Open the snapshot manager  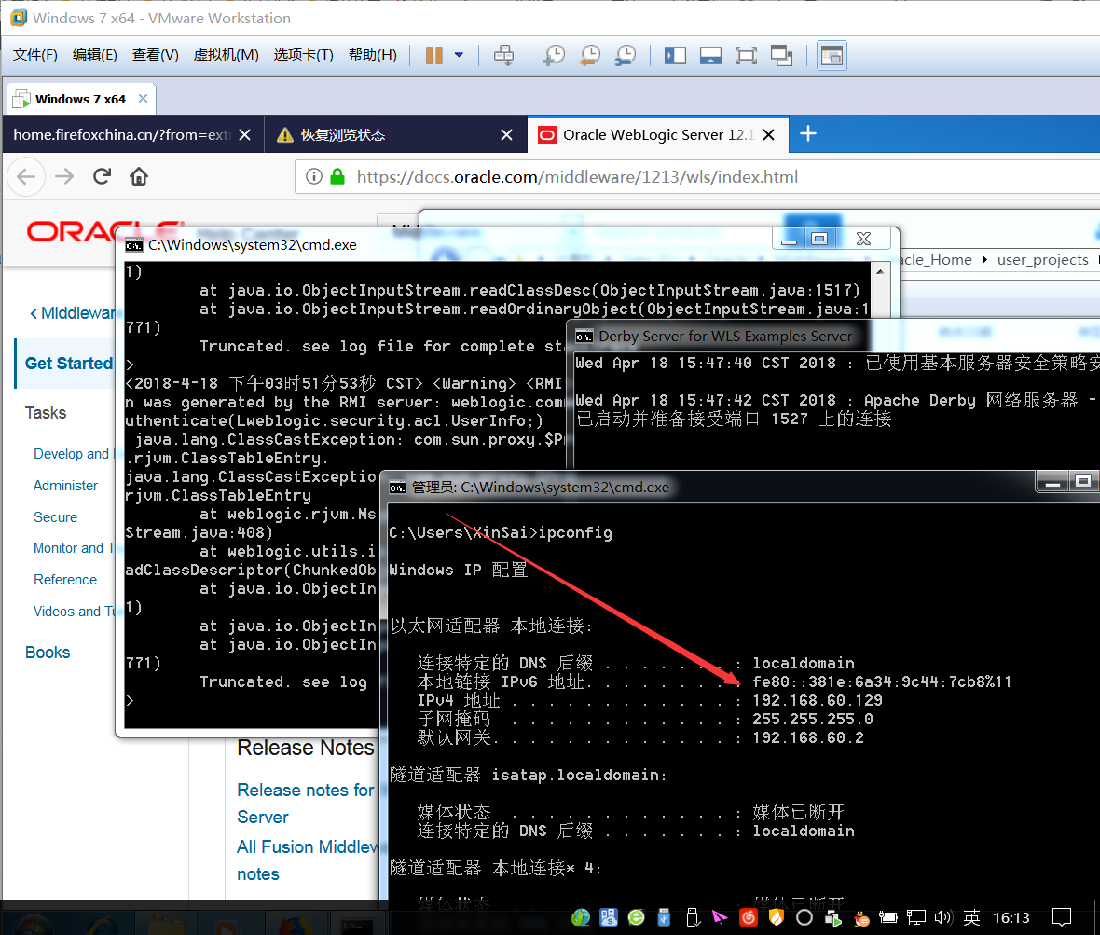tap(626, 55)
